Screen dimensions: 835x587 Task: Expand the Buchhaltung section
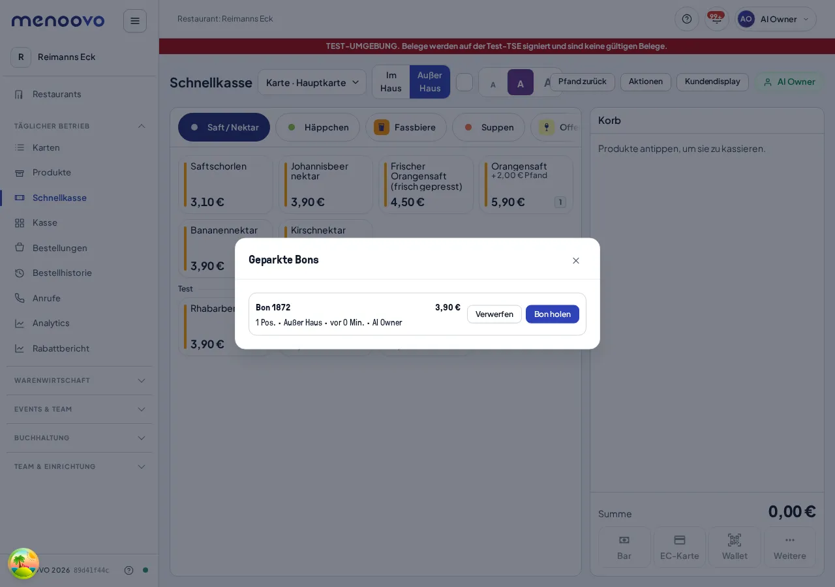(79, 438)
